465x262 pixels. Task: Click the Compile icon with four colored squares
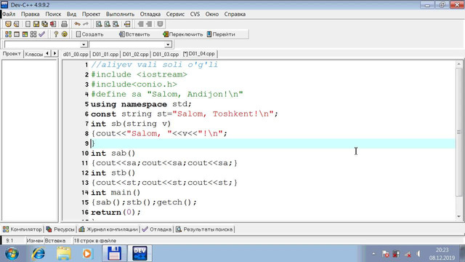[x=8, y=34]
